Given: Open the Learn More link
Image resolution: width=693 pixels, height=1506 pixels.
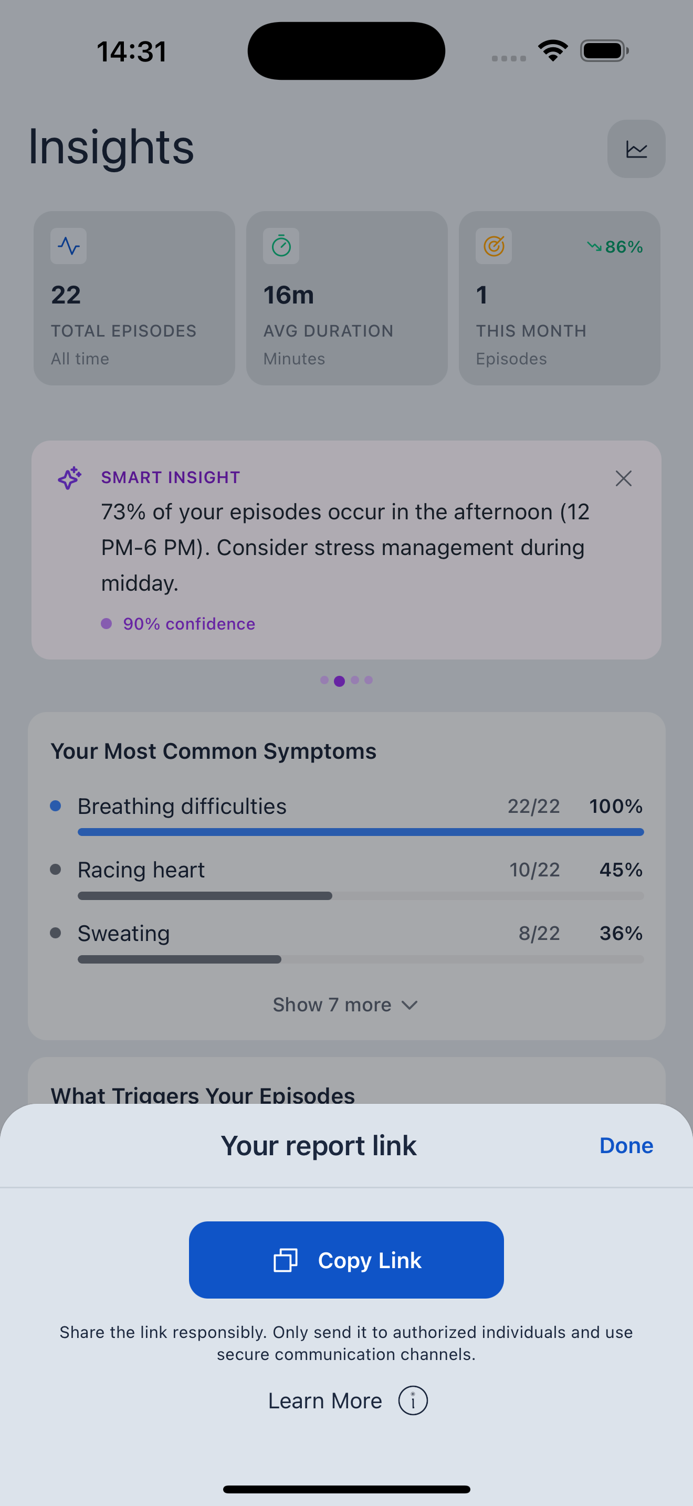Looking at the screenshot, I should (x=325, y=1401).
